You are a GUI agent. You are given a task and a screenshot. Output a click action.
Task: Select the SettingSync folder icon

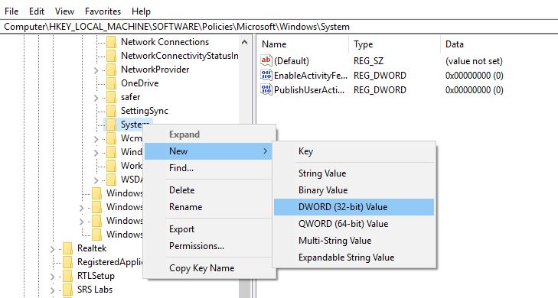(x=112, y=111)
